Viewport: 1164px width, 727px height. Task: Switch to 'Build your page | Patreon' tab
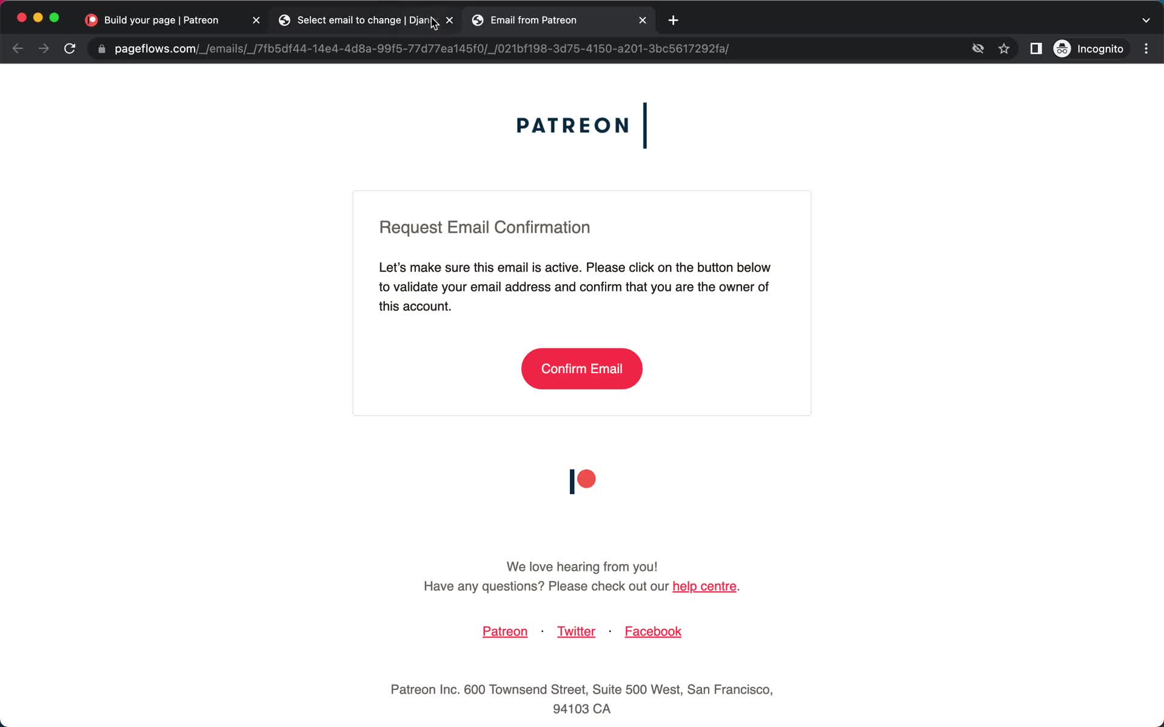coord(160,19)
